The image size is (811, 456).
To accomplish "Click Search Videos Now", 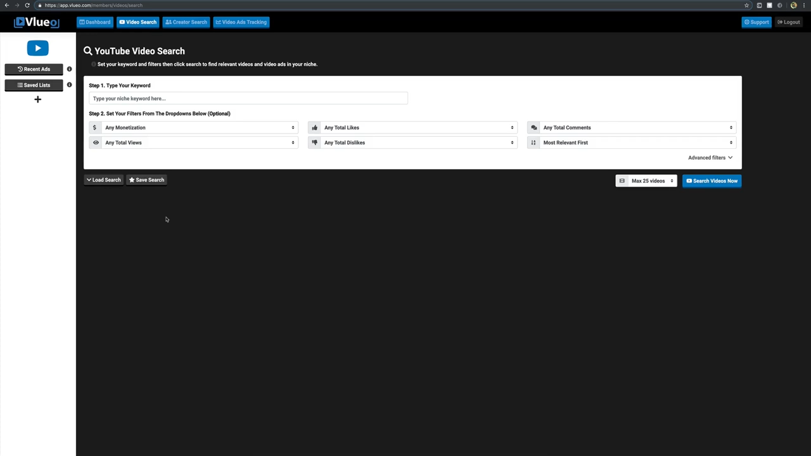I will [712, 181].
